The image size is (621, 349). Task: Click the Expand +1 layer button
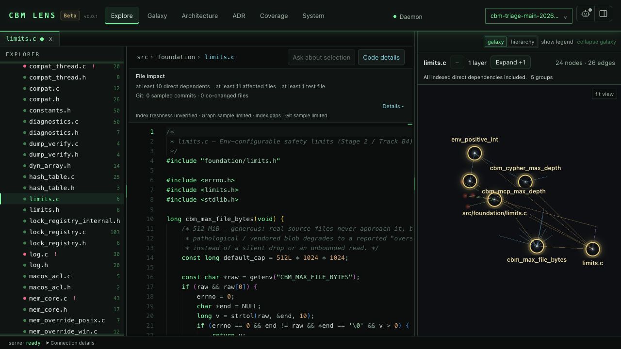pos(510,63)
